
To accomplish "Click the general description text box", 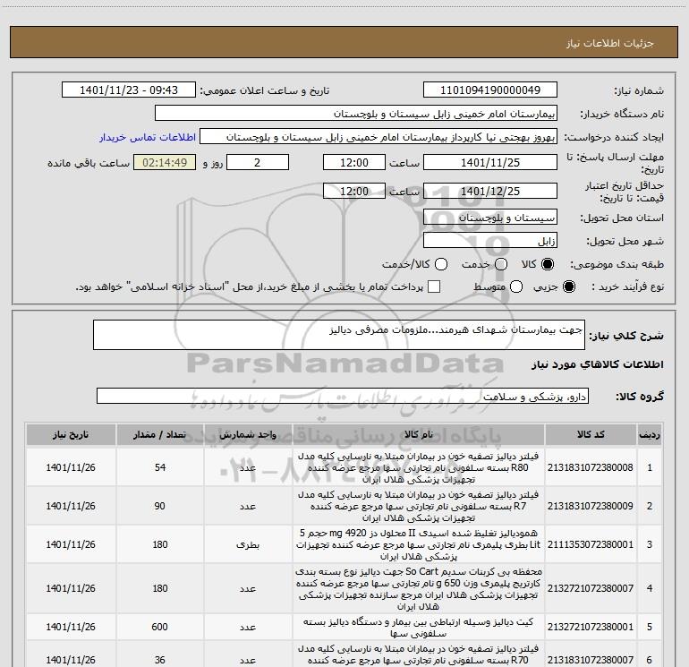I will pyautogui.click(x=339, y=335).
